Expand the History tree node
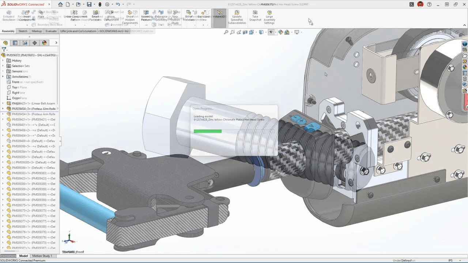This screenshot has height=263, width=468. pos(3,60)
